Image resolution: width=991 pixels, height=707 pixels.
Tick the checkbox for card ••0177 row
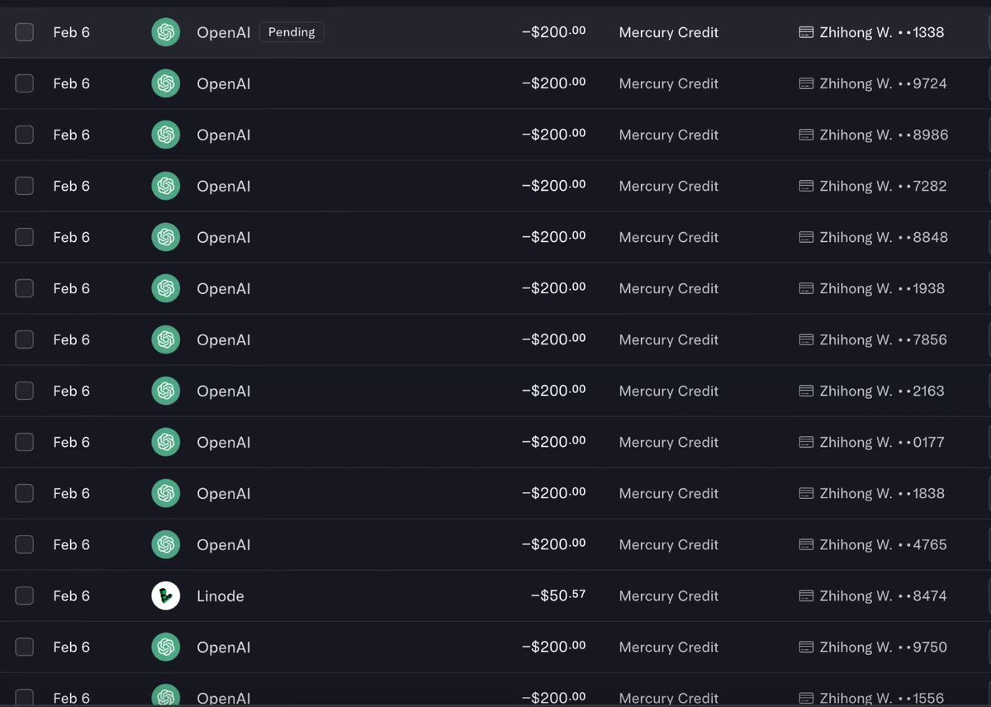(x=25, y=442)
